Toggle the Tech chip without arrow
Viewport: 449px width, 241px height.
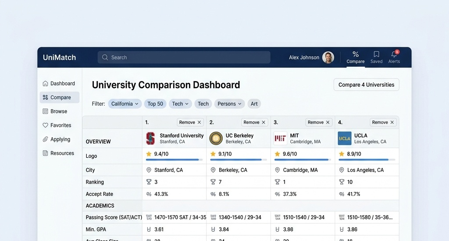point(203,103)
